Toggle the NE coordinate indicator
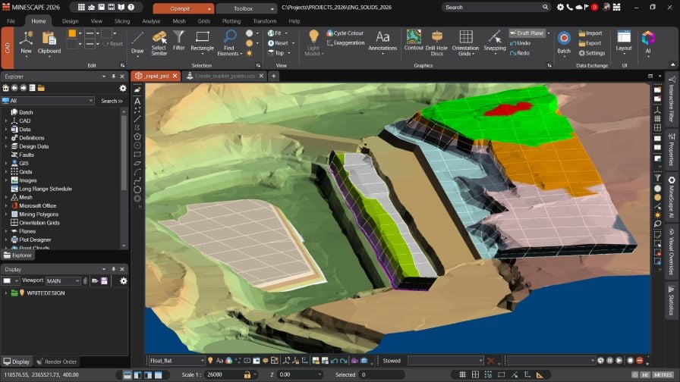Viewport: 680px width, 382px height. point(645,374)
